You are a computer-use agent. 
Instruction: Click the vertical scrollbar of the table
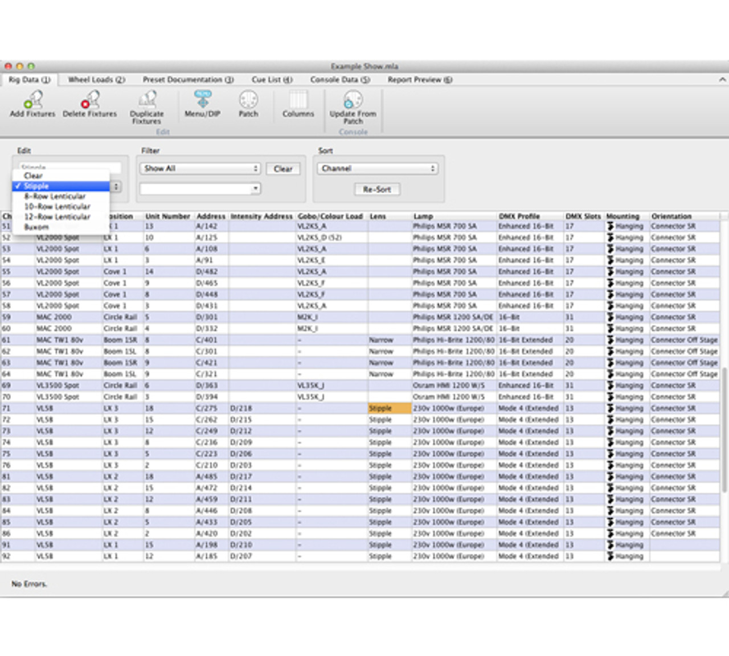724,430
